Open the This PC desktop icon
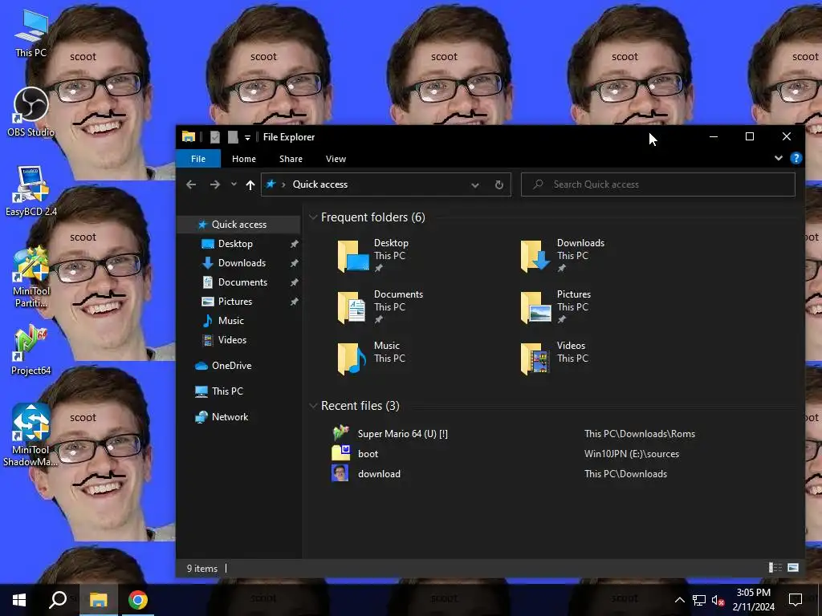Image resolution: width=822 pixels, height=616 pixels. pyautogui.click(x=31, y=34)
